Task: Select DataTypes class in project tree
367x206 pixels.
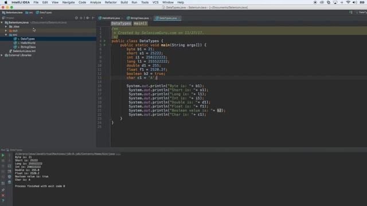Action: coord(28,39)
